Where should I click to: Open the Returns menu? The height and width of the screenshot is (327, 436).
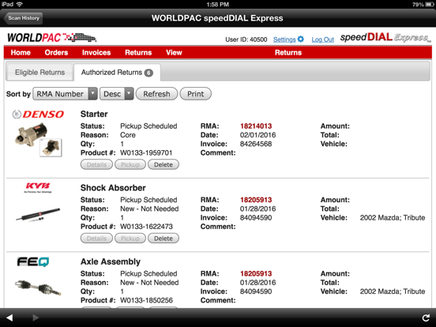pyautogui.click(x=138, y=53)
